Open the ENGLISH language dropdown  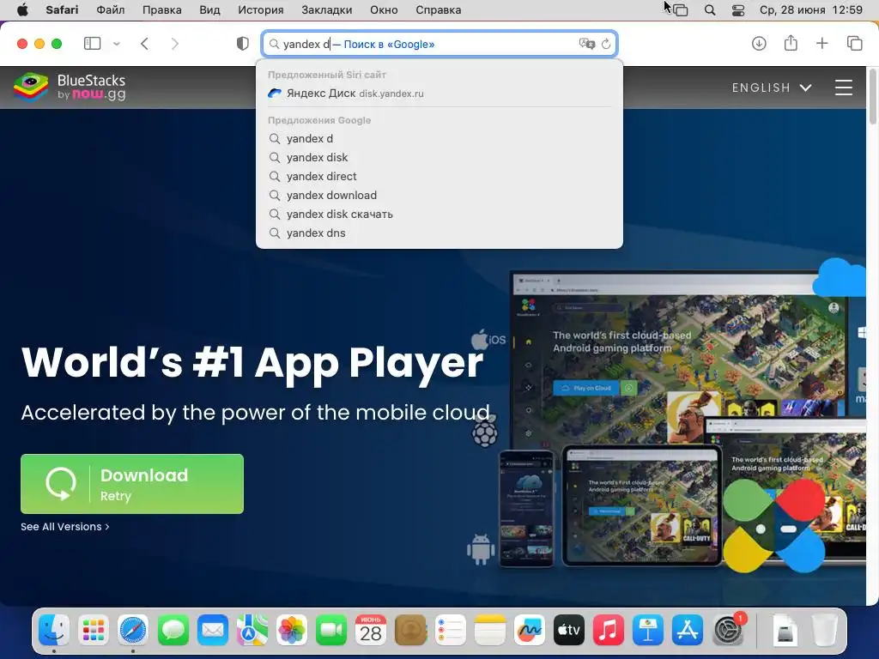[x=772, y=88]
